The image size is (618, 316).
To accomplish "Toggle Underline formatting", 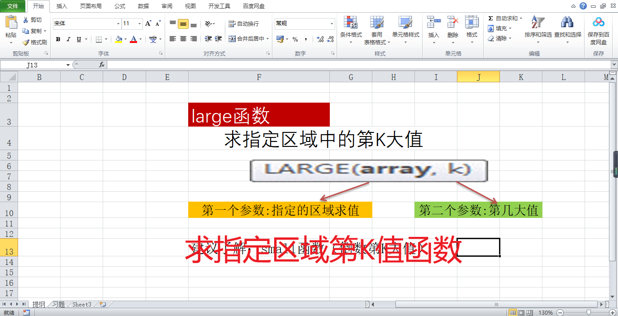I will click(79, 39).
